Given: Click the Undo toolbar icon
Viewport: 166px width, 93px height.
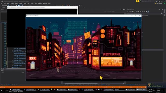Looking at the screenshot, I should pyautogui.click(x=22, y=5).
